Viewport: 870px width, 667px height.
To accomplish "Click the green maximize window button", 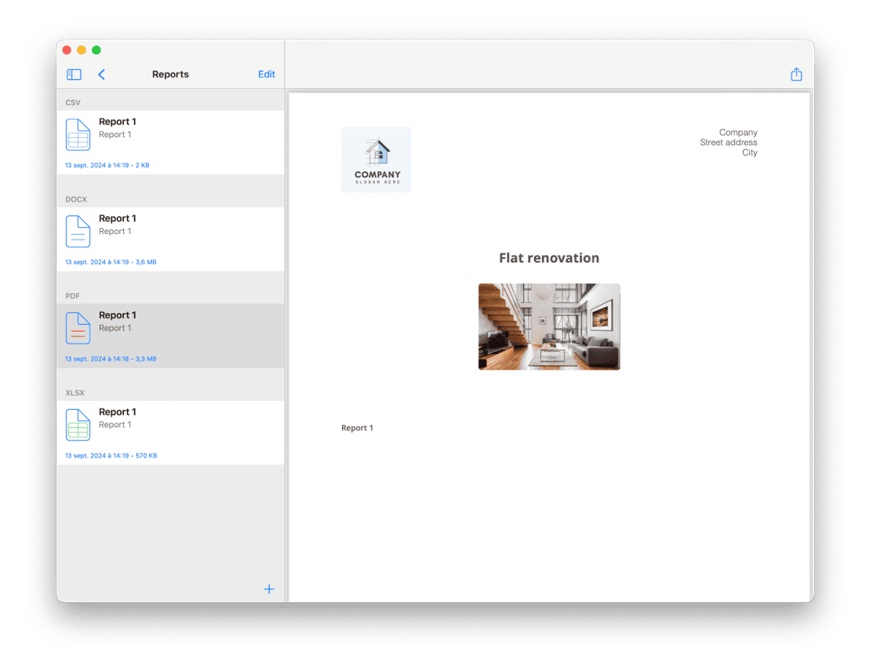I will point(96,50).
